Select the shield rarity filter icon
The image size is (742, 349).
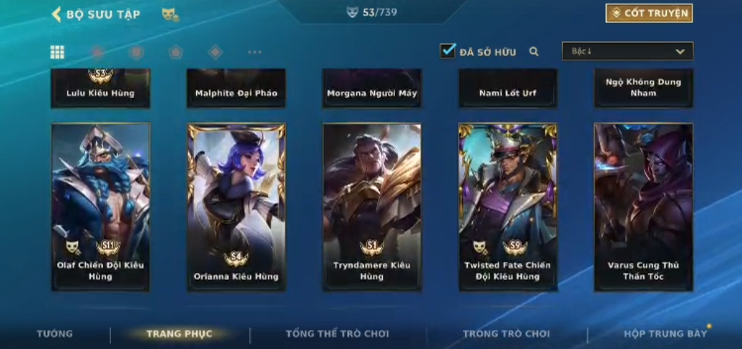point(137,52)
